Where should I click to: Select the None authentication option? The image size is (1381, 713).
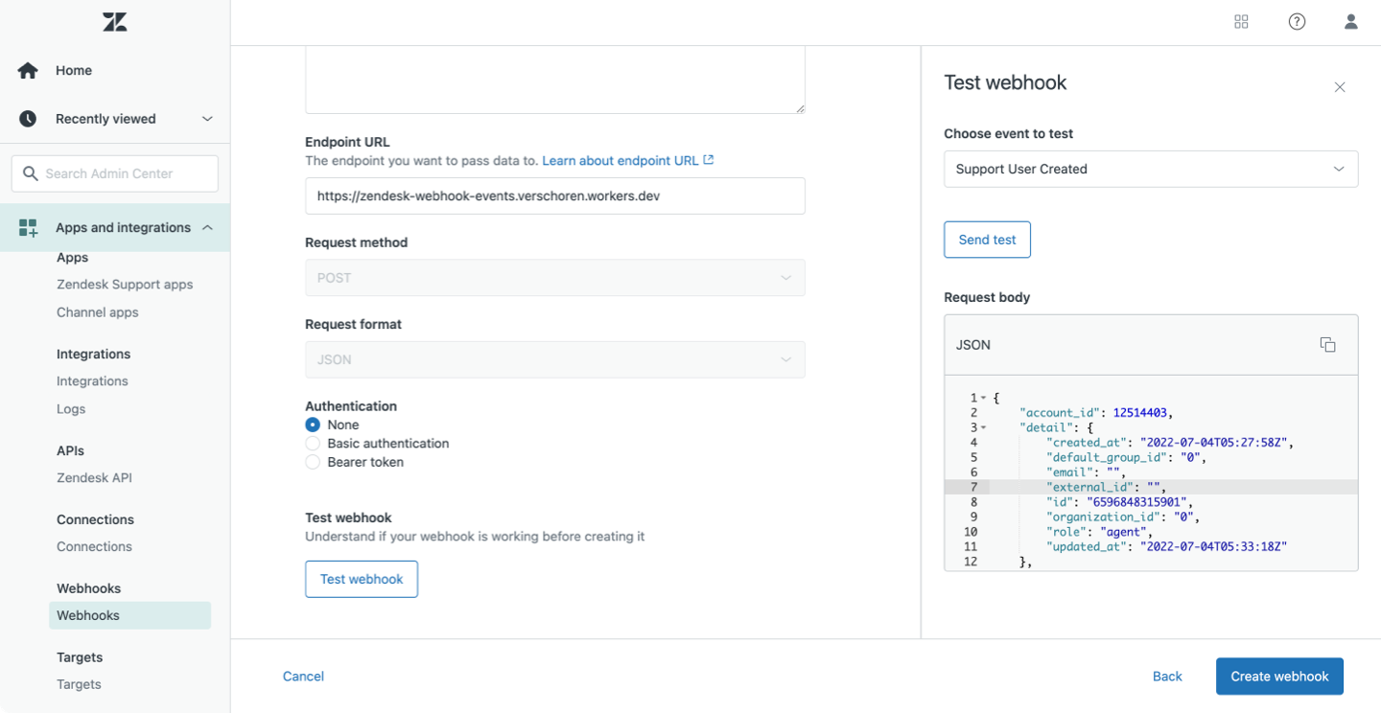click(313, 425)
